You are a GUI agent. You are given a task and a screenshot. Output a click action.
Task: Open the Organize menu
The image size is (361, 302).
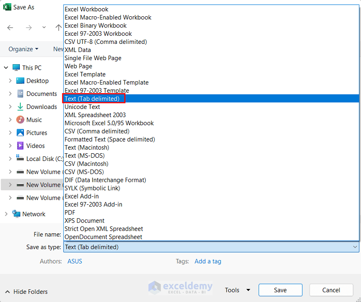[x=23, y=49]
